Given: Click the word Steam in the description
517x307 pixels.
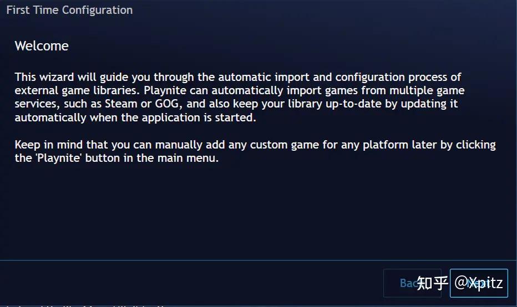Looking at the screenshot, I should [120, 104].
